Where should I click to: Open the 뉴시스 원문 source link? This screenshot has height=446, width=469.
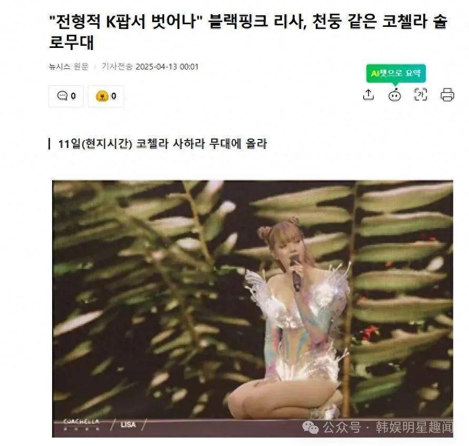69,66
